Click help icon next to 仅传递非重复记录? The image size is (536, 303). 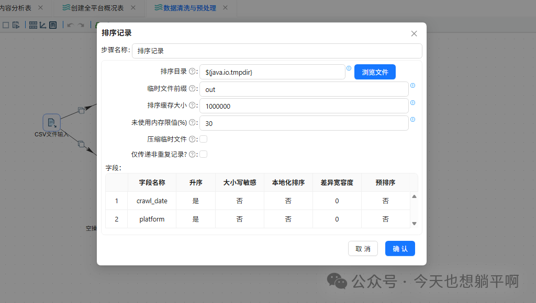click(x=192, y=154)
